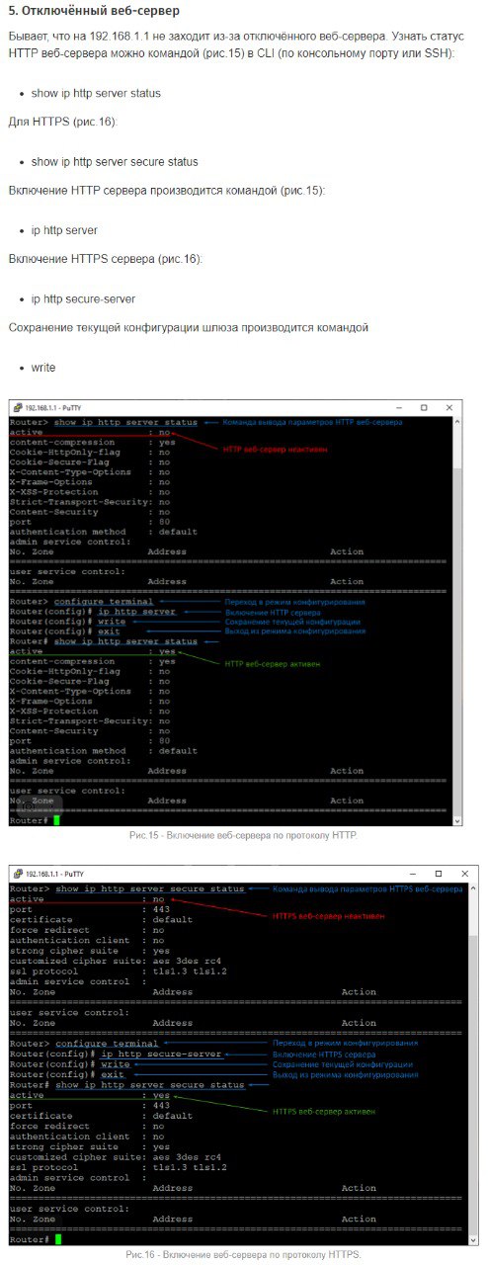
Task: Click the scroll-up arrow in the first PuTTY terminal
Action: [457, 422]
